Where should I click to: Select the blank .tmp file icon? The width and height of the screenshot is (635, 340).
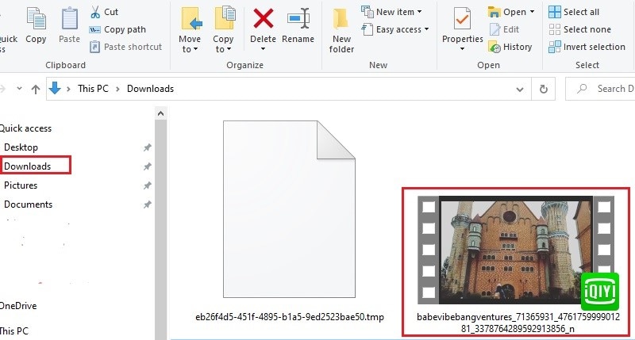click(289, 209)
